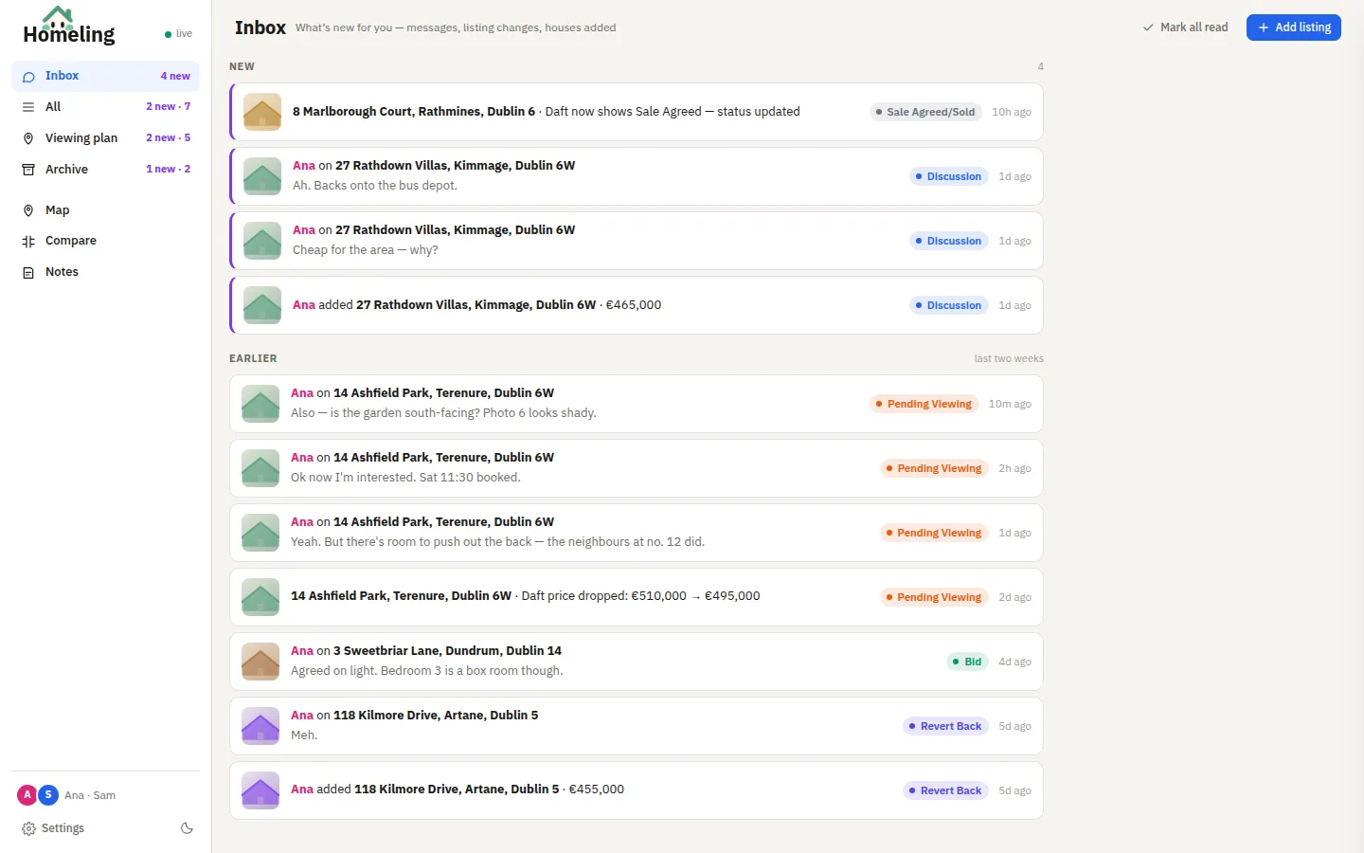1364x853 pixels.
Task: Click Discussion badge on €465,000 row
Action: 948,305
